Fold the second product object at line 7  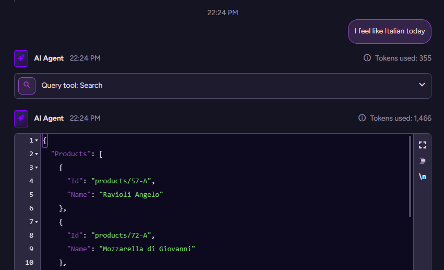[x=36, y=222]
